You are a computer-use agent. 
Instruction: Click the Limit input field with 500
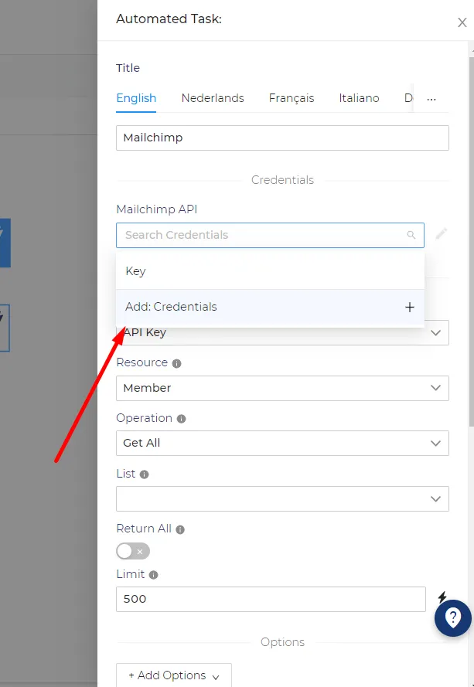coord(271,599)
